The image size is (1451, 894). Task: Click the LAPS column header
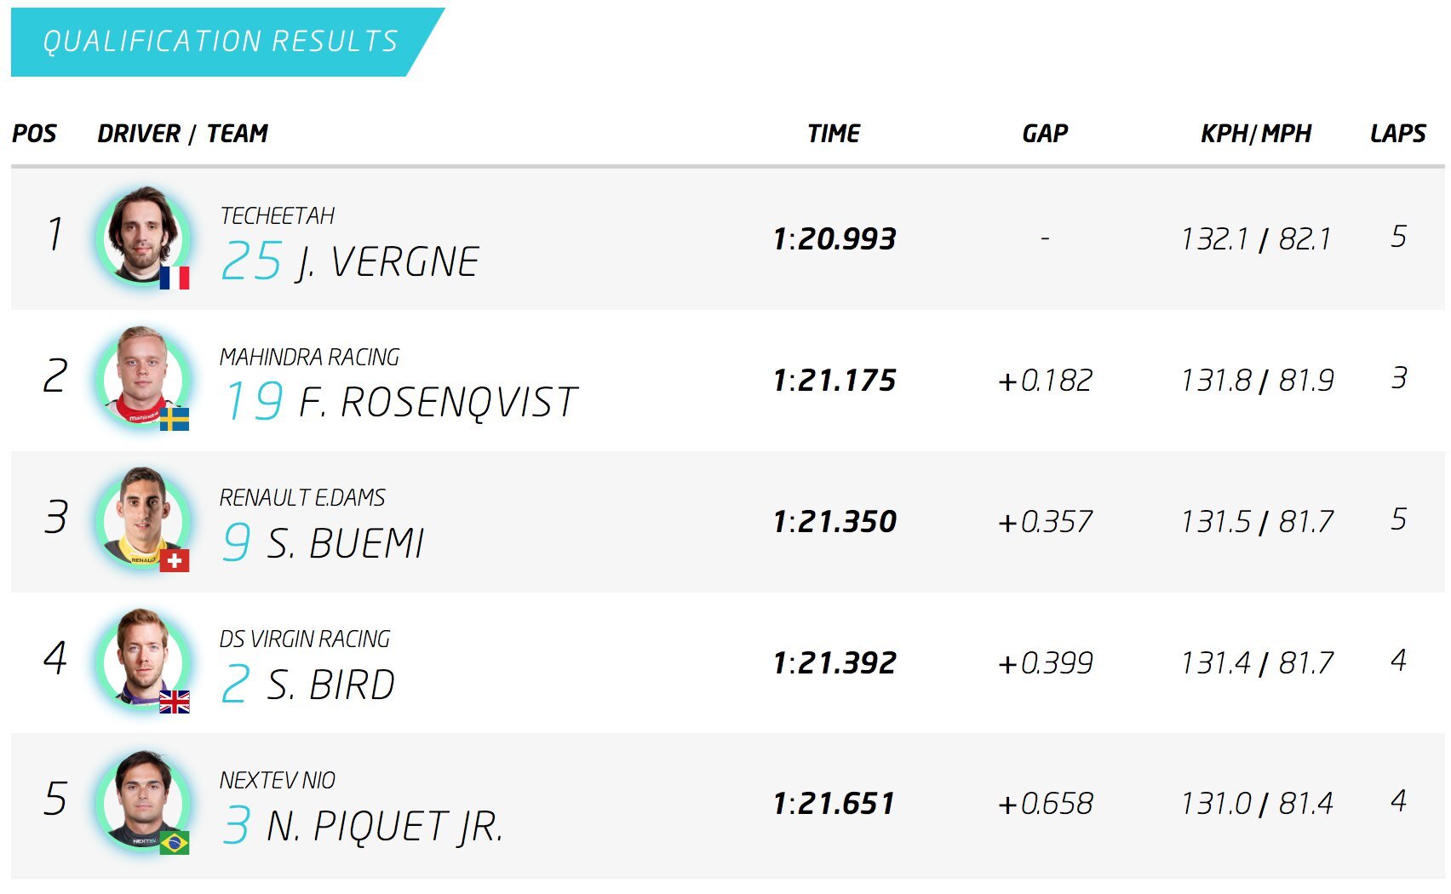[1397, 134]
